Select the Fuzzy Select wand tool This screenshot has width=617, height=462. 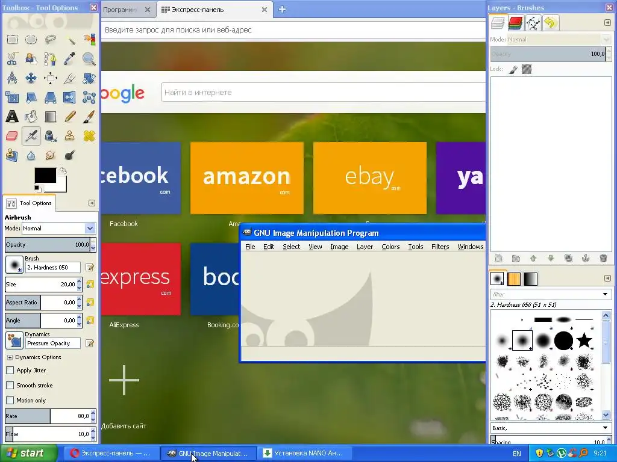click(70, 39)
